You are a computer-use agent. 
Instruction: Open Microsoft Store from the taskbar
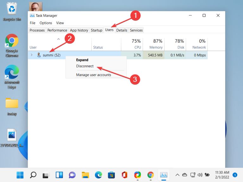[111, 175]
